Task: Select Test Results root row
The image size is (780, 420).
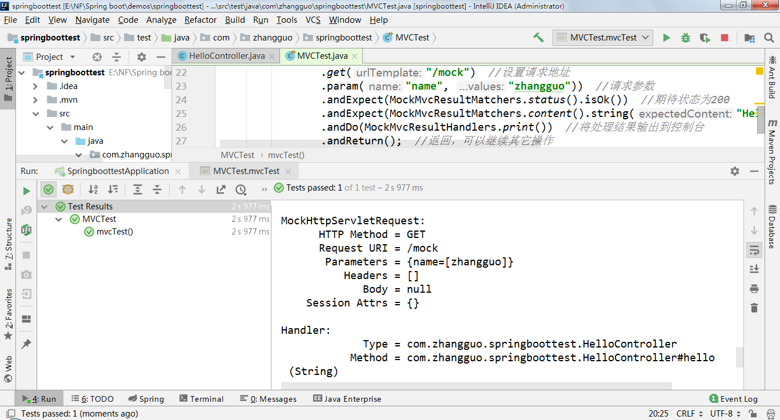Action: click(154, 207)
